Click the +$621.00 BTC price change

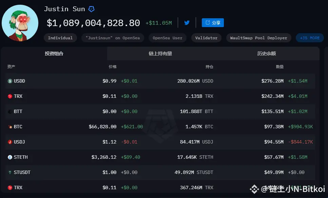pos(132,127)
